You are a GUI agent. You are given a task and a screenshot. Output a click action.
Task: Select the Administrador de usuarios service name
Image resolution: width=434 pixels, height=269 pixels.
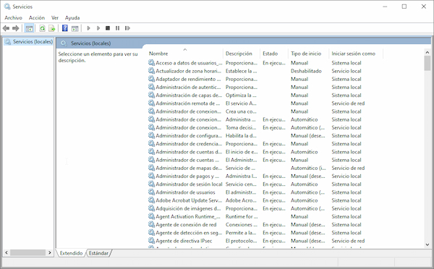click(x=185, y=192)
